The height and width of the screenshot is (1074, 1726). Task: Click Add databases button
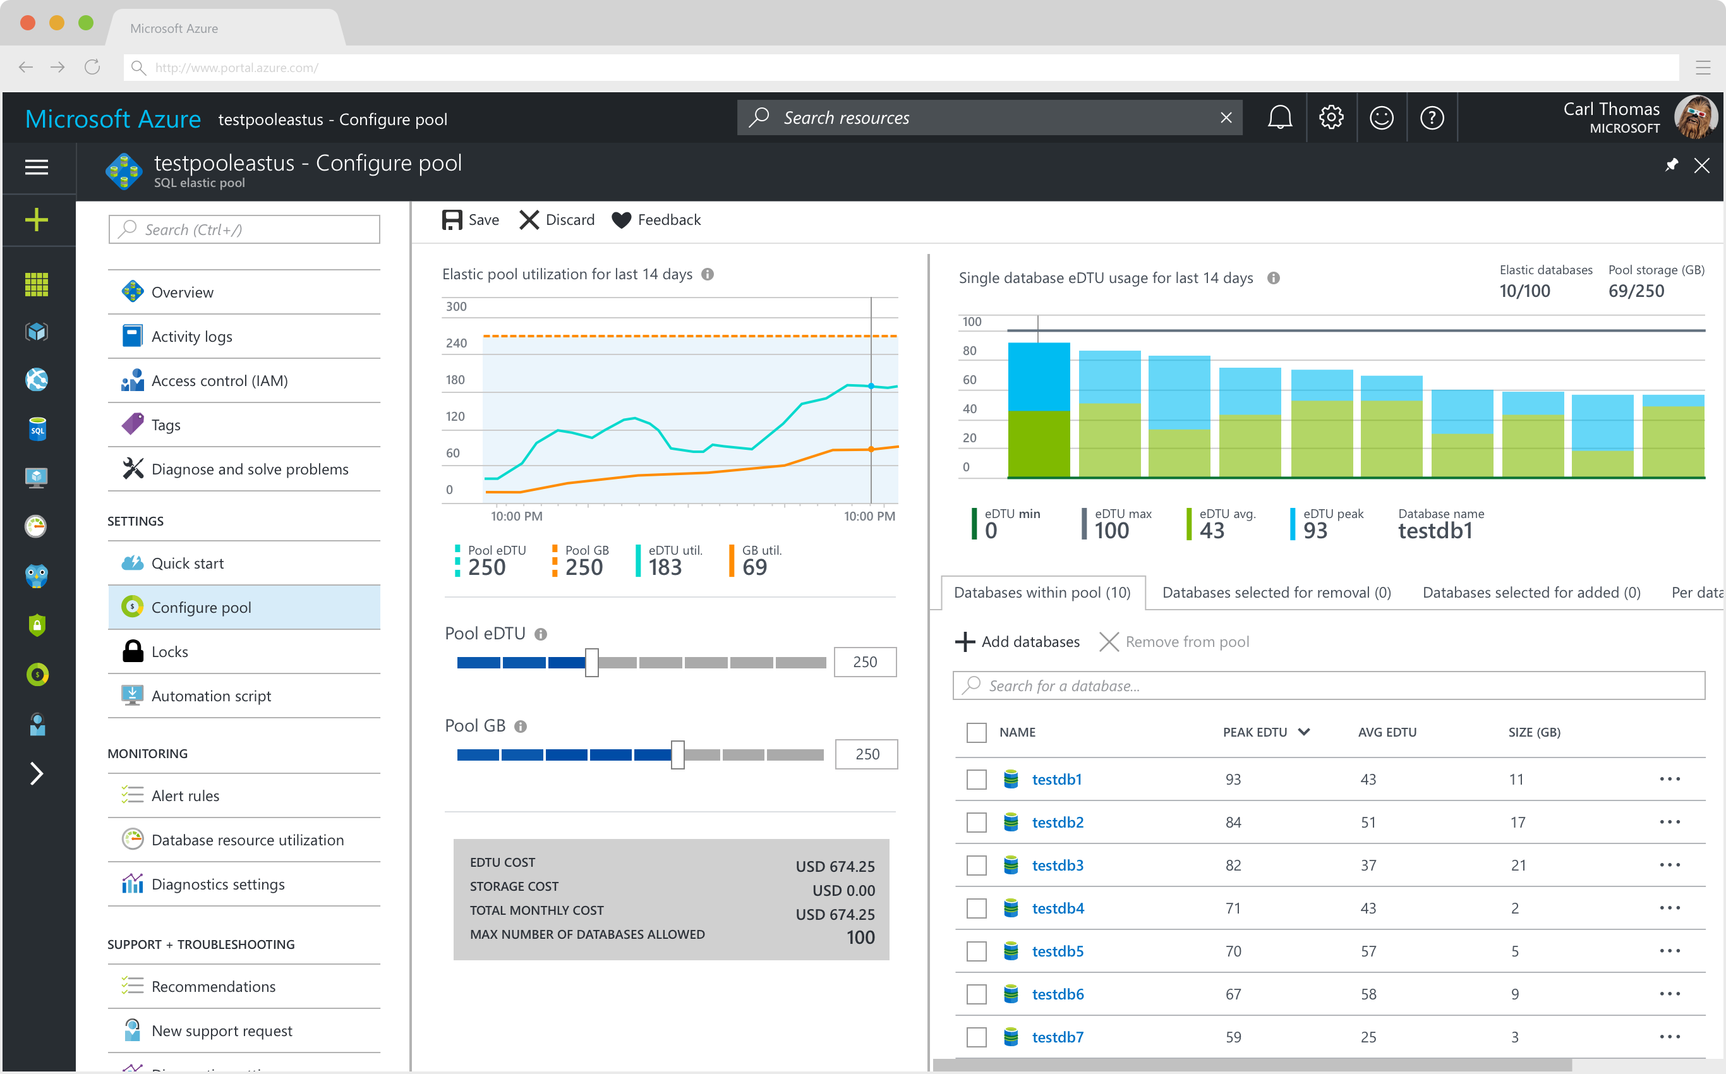[1018, 641]
